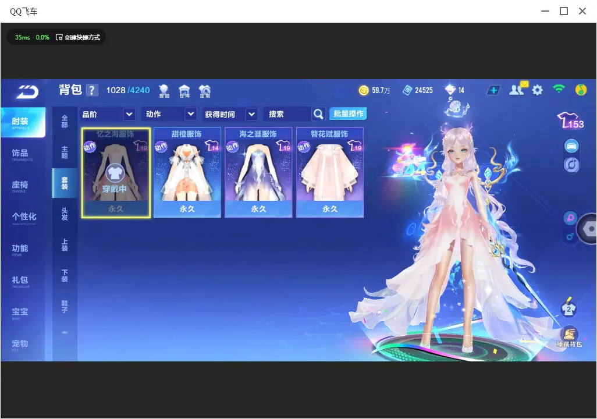
Task: Select the 下装 sub-category tab
Action: tap(65, 276)
